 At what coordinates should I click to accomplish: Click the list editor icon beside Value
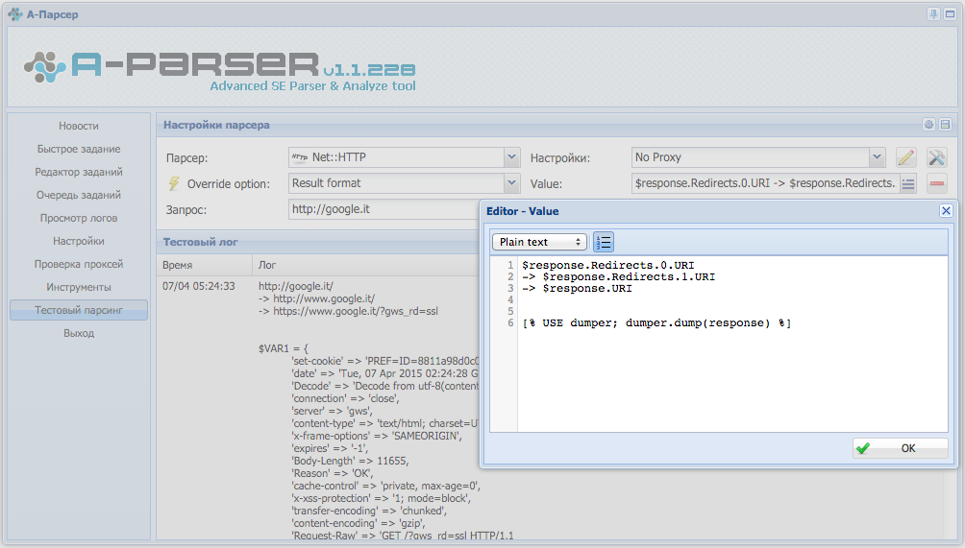pos(908,183)
